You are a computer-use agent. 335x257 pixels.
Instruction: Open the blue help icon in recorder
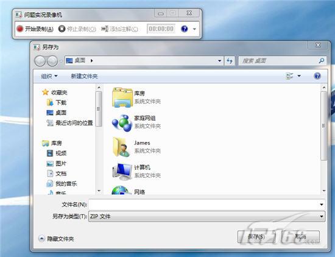point(184,29)
